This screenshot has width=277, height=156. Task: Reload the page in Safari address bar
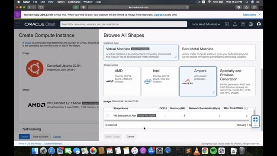(x=187, y=7)
